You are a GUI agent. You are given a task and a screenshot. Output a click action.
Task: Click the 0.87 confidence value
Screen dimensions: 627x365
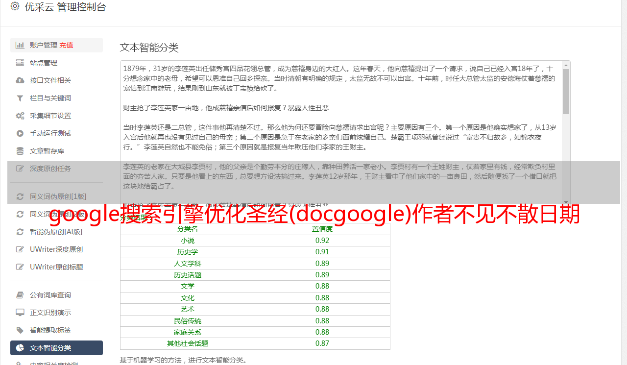[x=322, y=343]
